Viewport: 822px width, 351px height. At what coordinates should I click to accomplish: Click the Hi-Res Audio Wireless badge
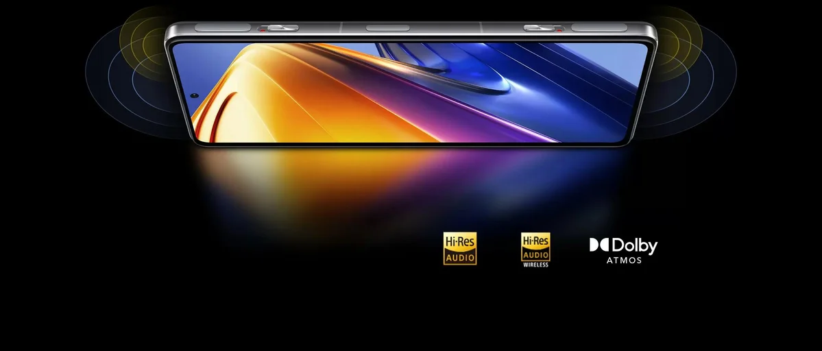pyautogui.click(x=535, y=247)
